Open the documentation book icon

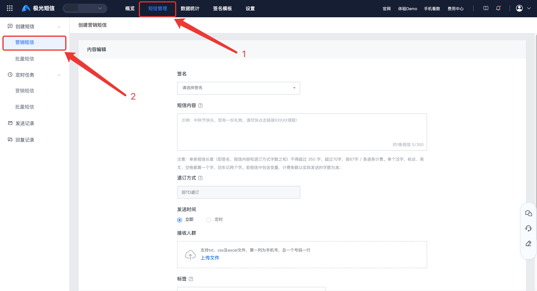point(486,8)
